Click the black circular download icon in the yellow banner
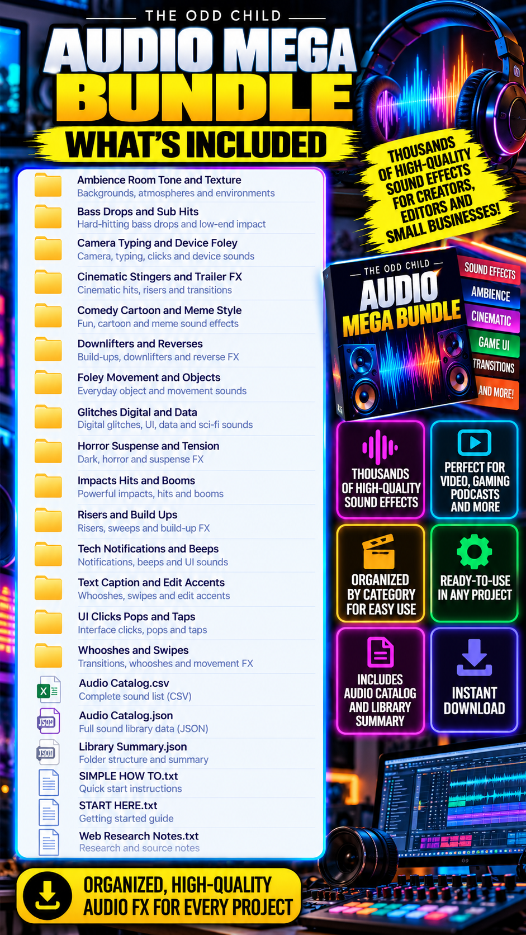This screenshot has width=526, height=935. (x=48, y=895)
